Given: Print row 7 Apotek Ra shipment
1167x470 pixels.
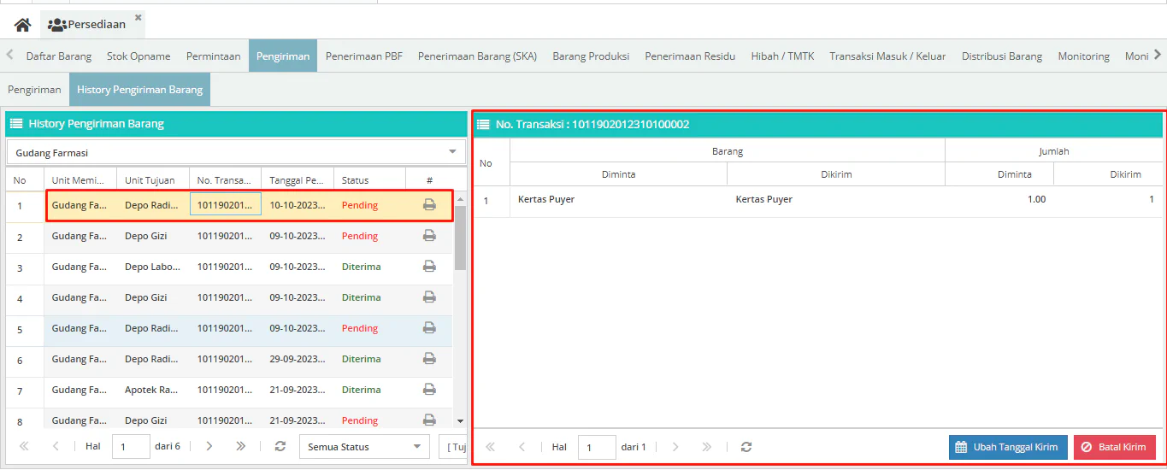Looking at the screenshot, I should (x=429, y=390).
